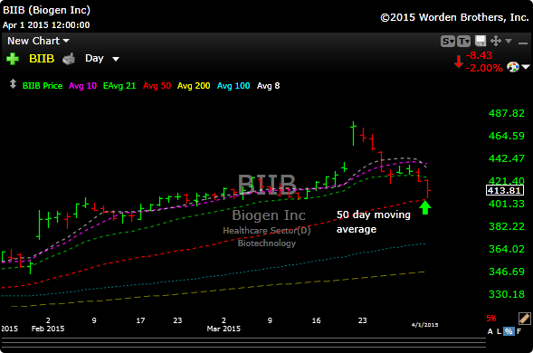Image resolution: width=533 pixels, height=353 pixels.
Task: Expand the arrow next to palette icon
Action: coord(526,67)
